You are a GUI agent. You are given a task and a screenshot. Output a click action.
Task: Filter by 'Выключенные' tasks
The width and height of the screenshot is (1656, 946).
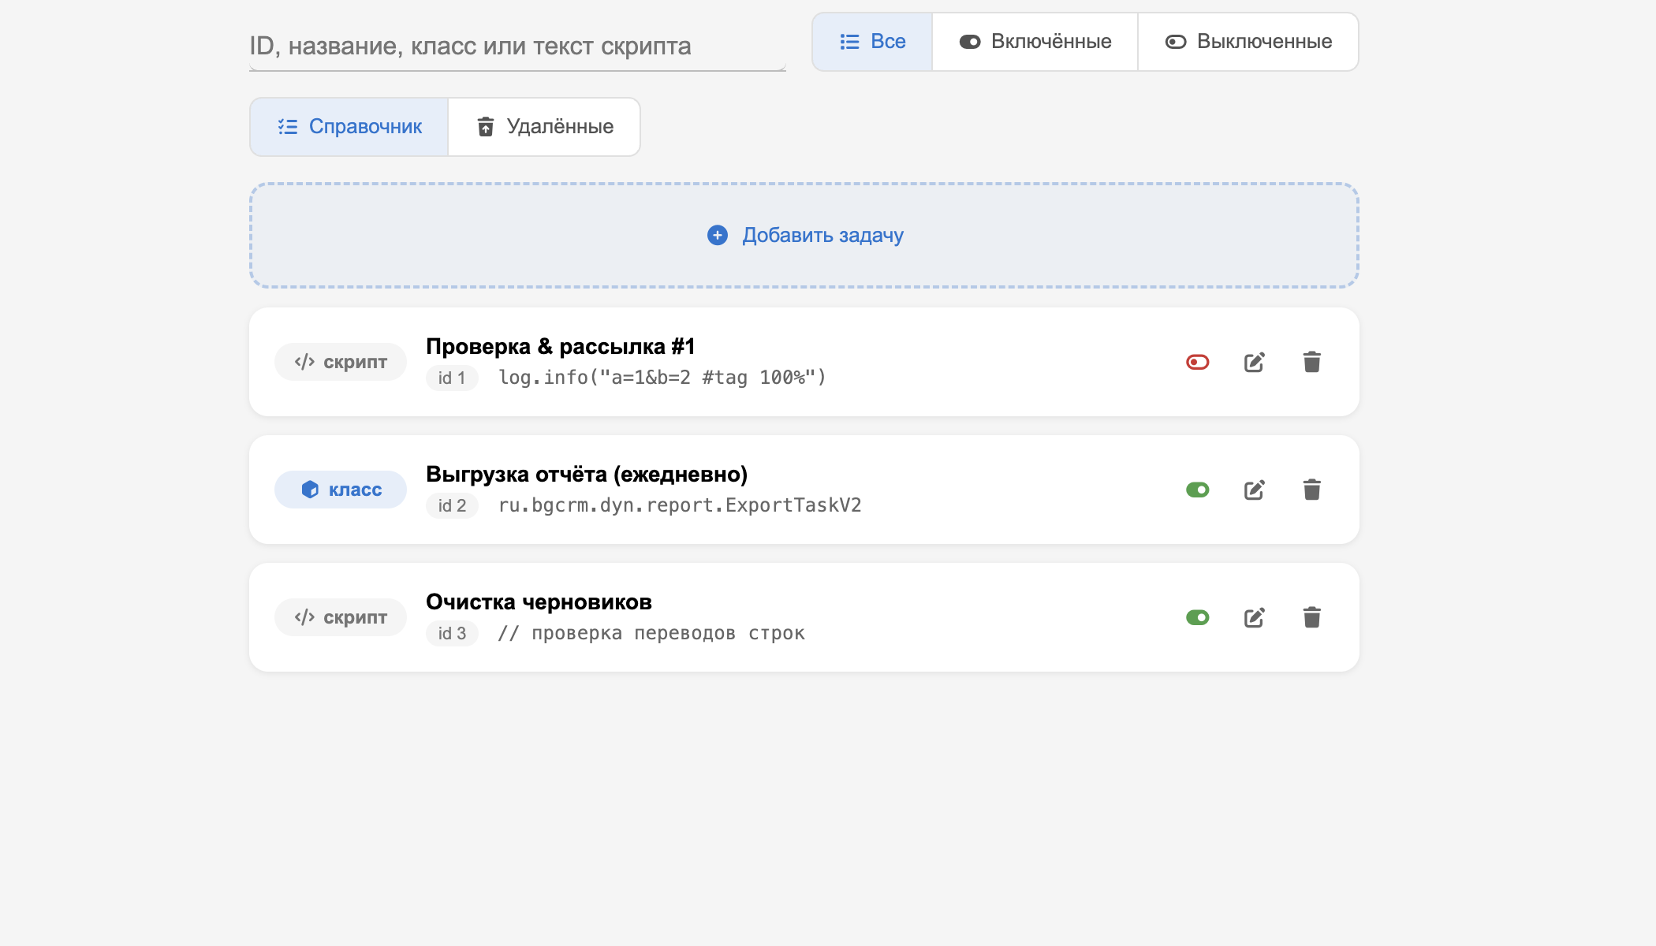(1248, 42)
